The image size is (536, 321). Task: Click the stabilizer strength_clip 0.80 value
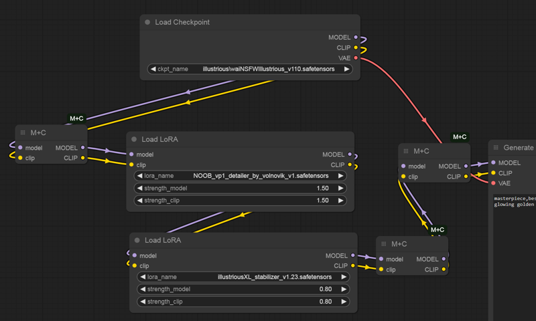[326, 302]
